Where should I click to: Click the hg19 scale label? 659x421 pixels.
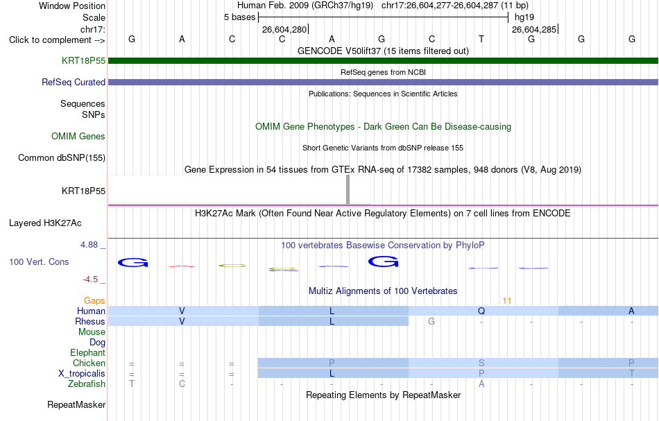point(524,17)
